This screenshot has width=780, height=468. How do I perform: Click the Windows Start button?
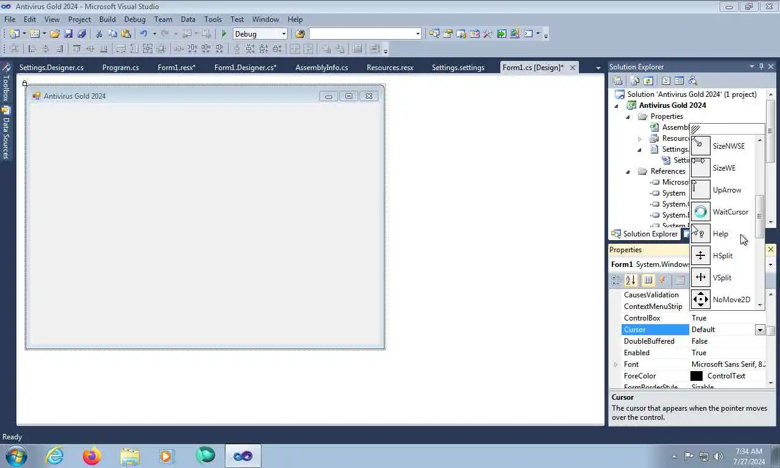[x=16, y=456]
